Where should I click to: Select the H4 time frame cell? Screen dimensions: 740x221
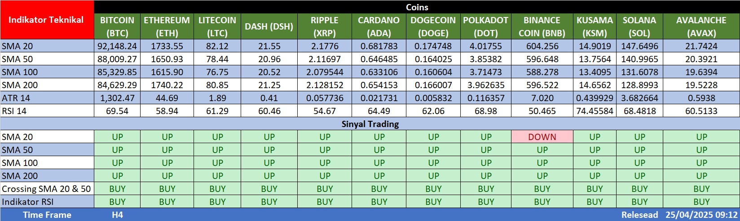(x=117, y=215)
